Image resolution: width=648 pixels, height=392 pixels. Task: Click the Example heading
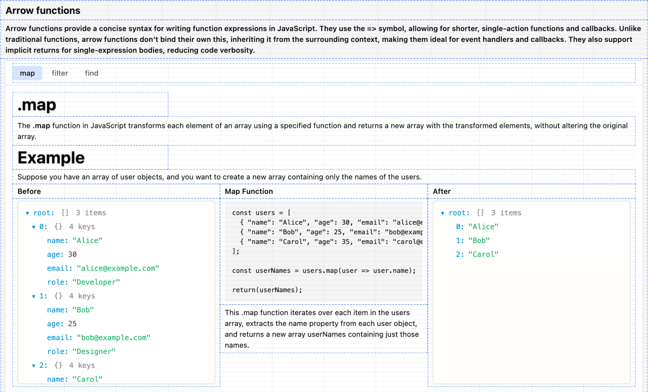click(51, 158)
